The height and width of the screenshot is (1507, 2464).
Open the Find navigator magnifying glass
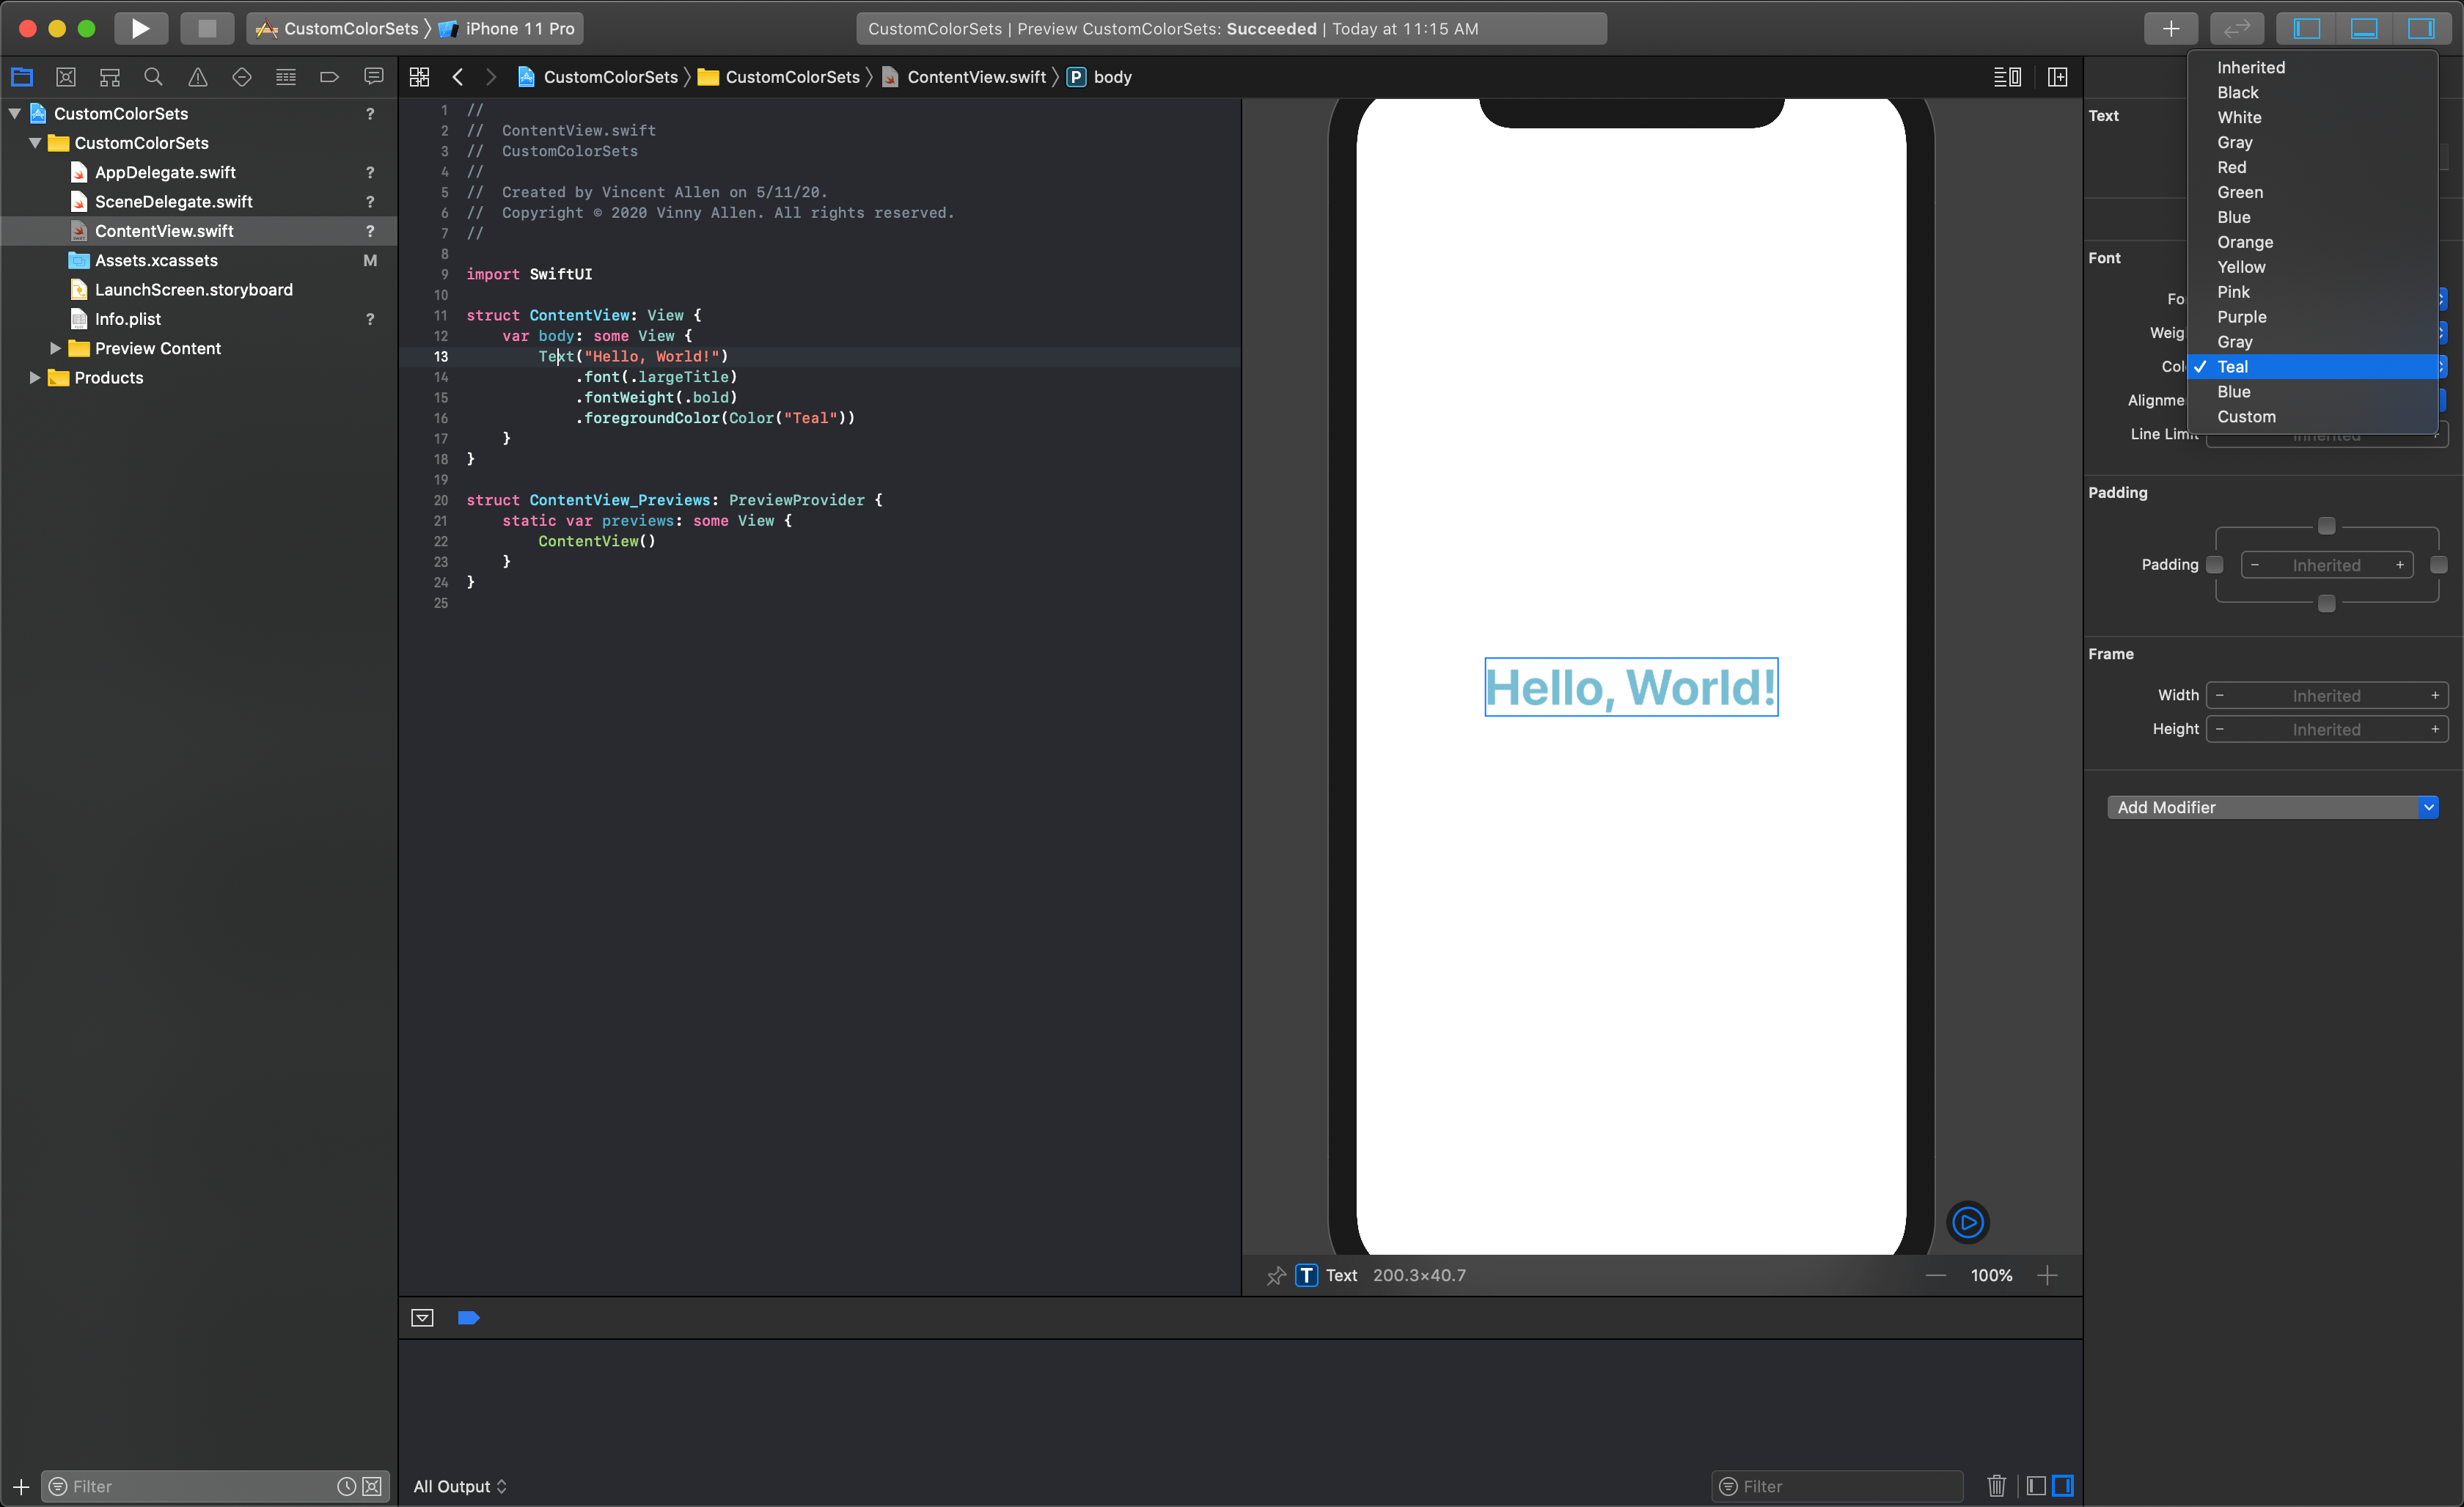(153, 76)
